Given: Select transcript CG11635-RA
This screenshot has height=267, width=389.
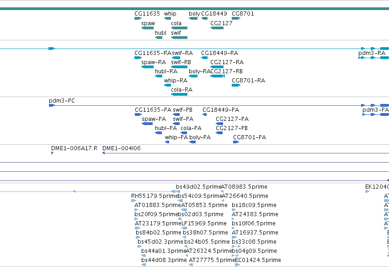Looking at the screenshot, I should 138,58.
